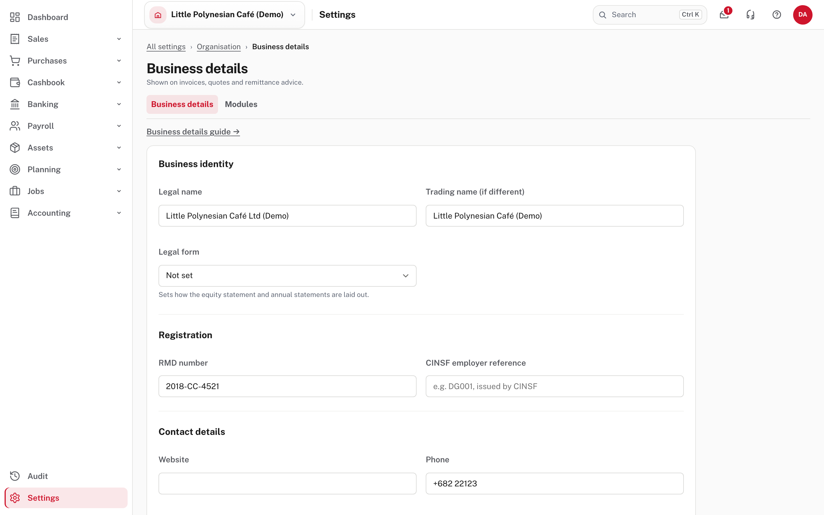Go to All settings breadcrumb
The image size is (824, 515).
click(x=166, y=47)
